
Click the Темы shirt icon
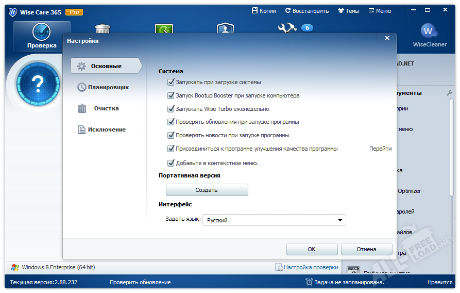pyautogui.click(x=341, y=11)
